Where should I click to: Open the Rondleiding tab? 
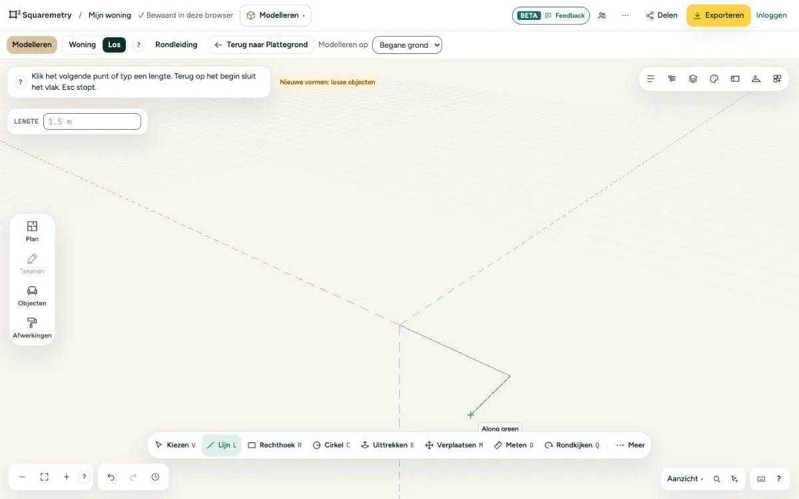176,45
